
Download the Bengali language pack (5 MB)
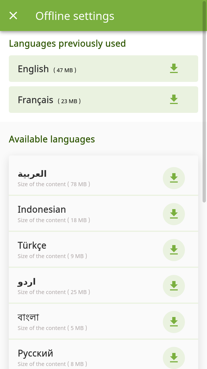click(x=174, y=322)
